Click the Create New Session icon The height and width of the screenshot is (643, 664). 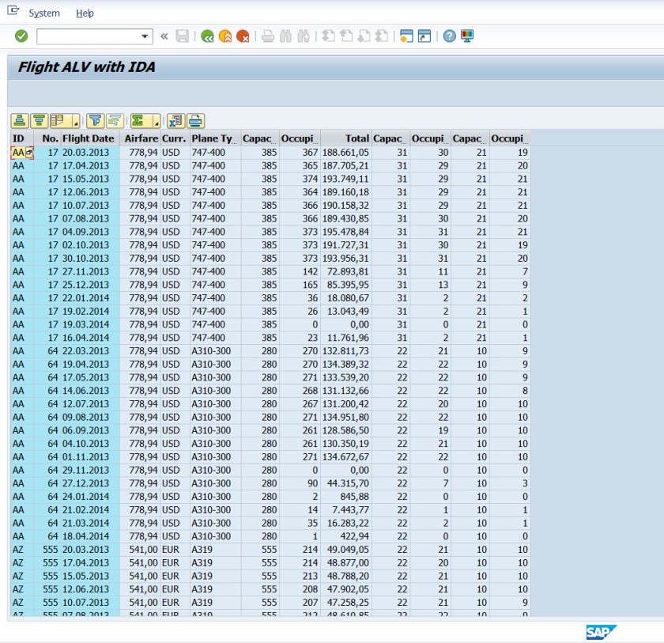406,36
